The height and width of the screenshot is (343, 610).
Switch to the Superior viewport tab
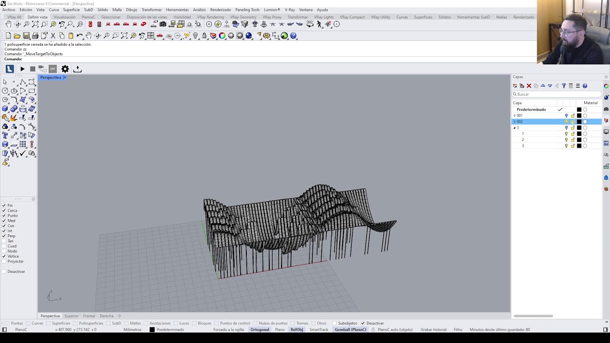tap(71, 316)
